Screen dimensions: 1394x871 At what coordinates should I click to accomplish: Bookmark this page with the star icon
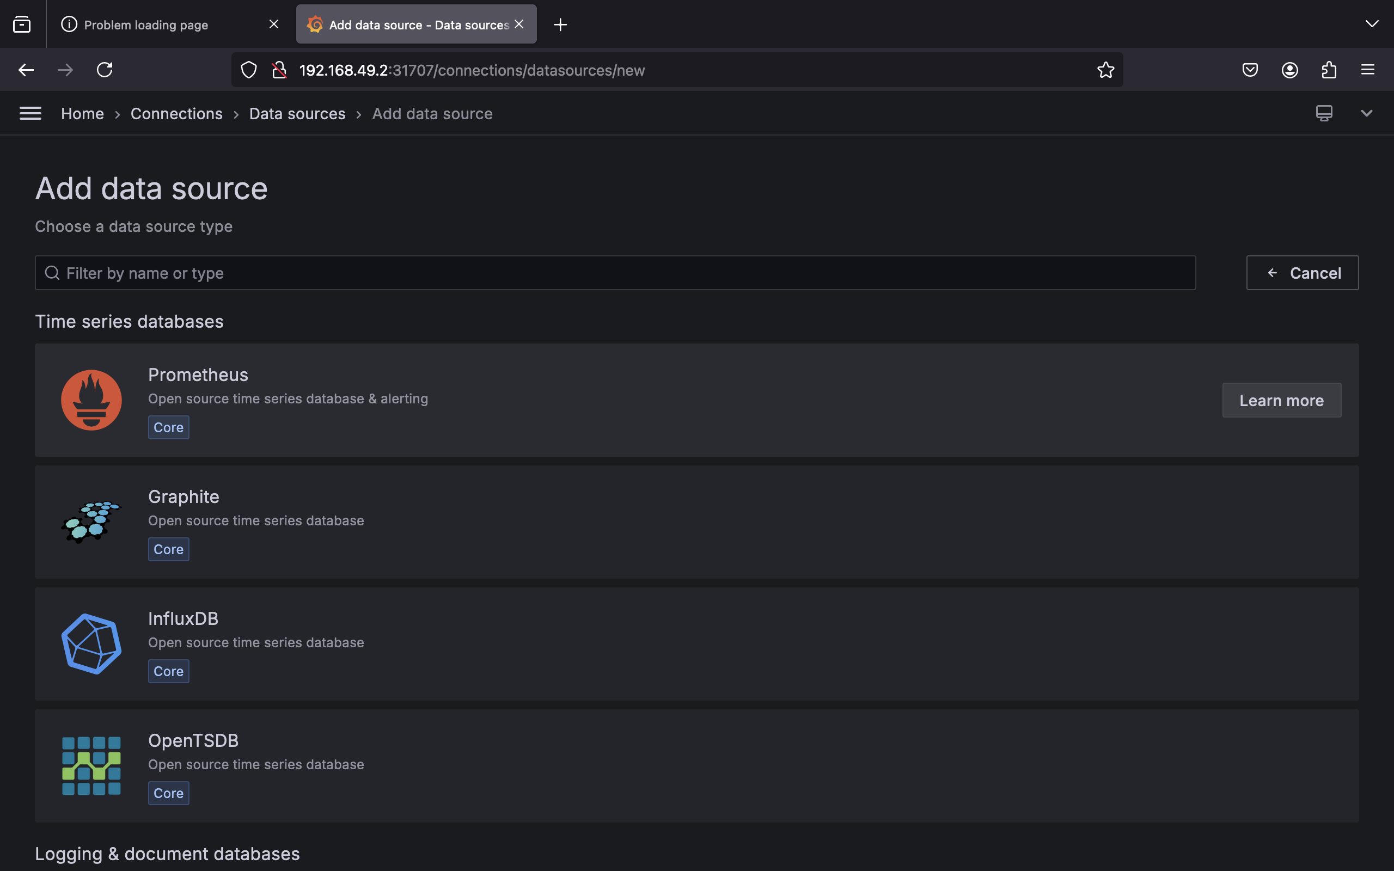pyautogui.click(x=1105, y=70)
